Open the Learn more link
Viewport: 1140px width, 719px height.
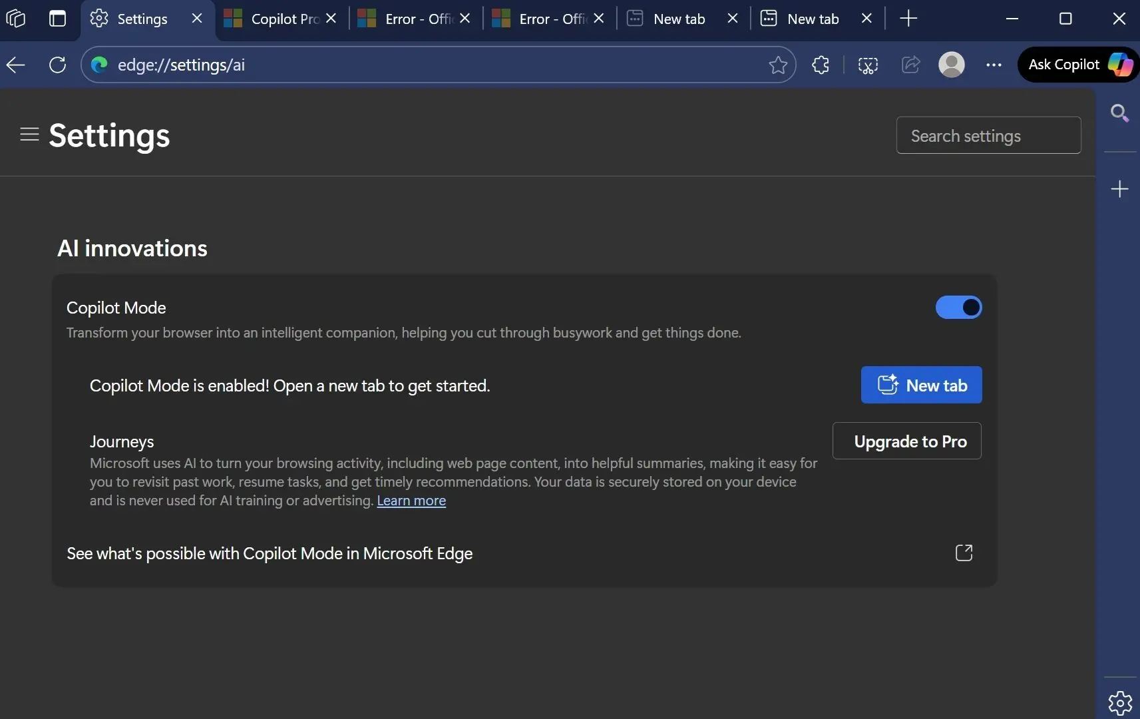411,501
